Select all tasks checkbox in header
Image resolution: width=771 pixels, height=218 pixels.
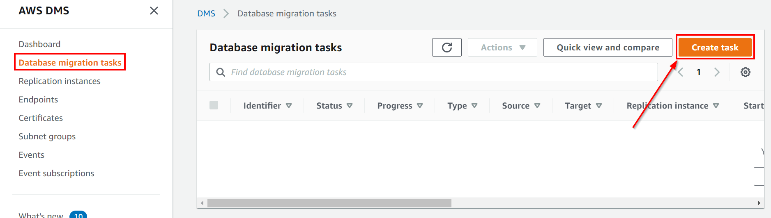[214, 105]
